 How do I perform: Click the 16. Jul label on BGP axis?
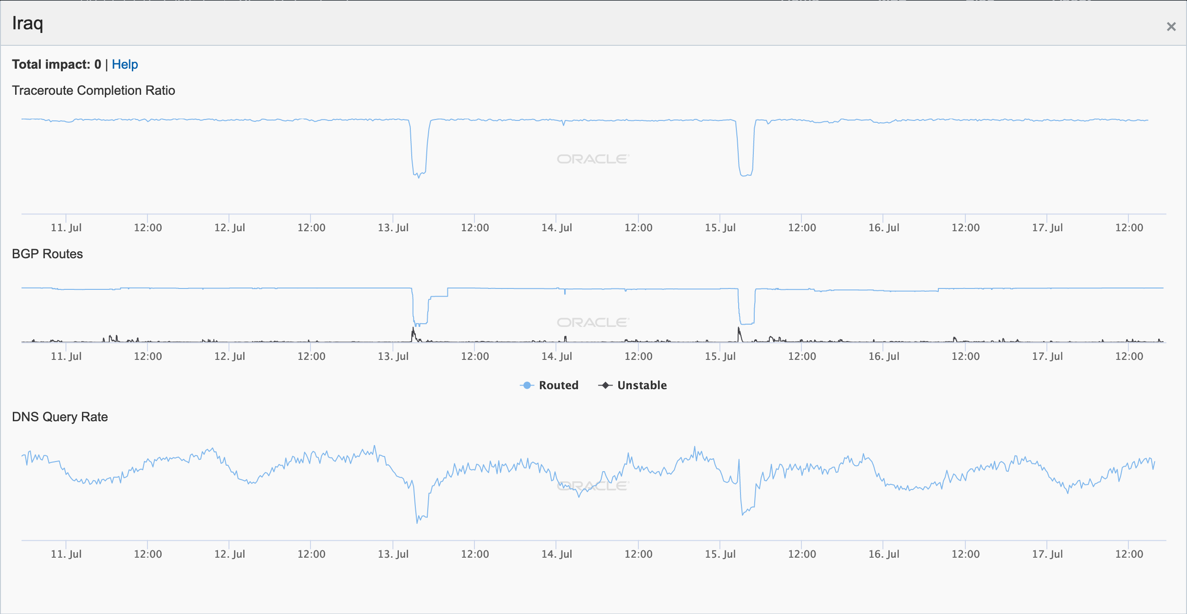tap(883, 356)
